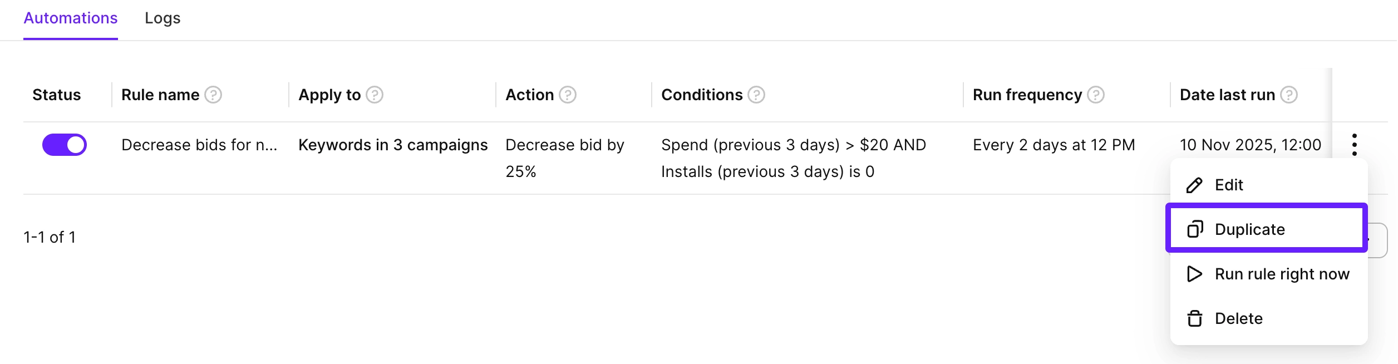Open the three-dot row actions menu
The image size is (1398, 364).
(1354, 145)
